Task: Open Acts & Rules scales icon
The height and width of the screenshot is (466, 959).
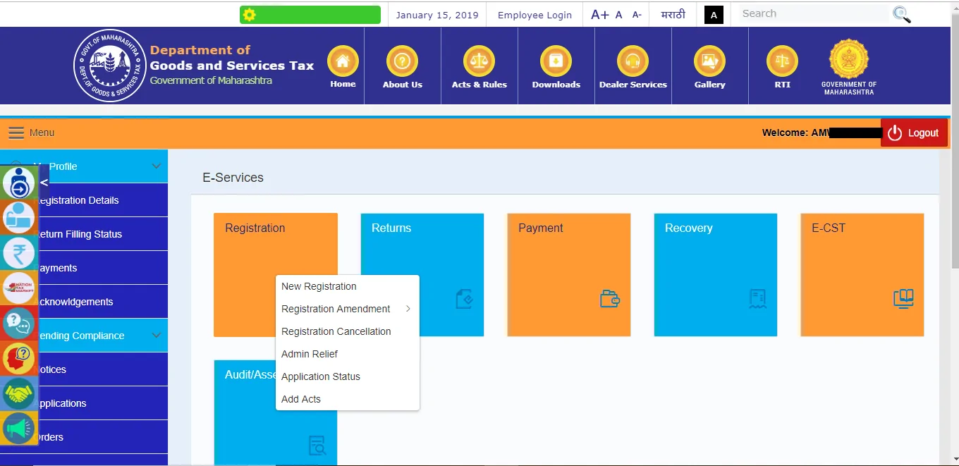Action: click(x=479, y=61)
